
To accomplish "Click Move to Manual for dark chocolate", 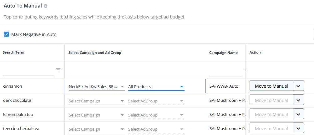I will pos(271,100).
